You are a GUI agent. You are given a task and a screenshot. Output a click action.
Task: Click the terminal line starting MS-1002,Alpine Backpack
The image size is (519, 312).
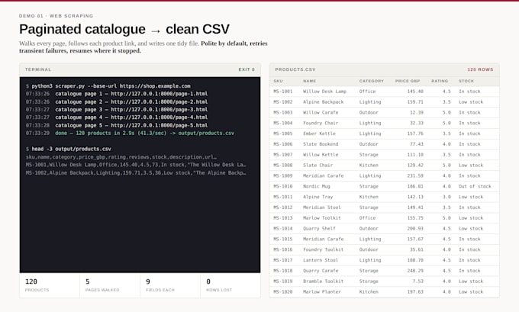pyautogui.click(x=136, y=172)
